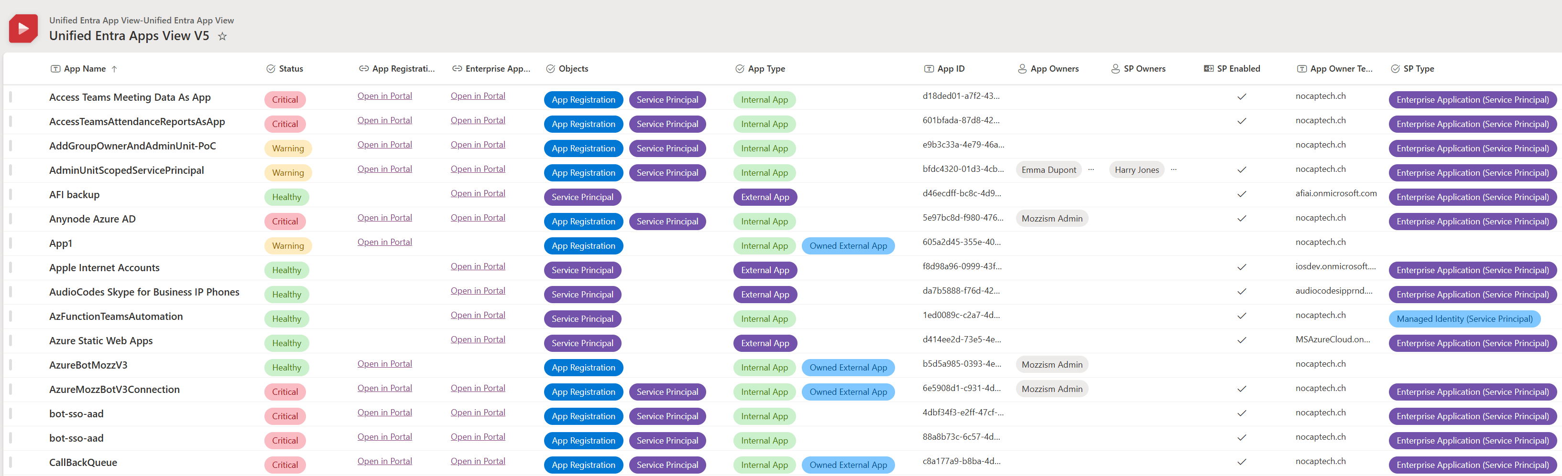
Task: Click SP Enabled checkmark for Apple Internet Accounts
Action: click(1241, 267)
